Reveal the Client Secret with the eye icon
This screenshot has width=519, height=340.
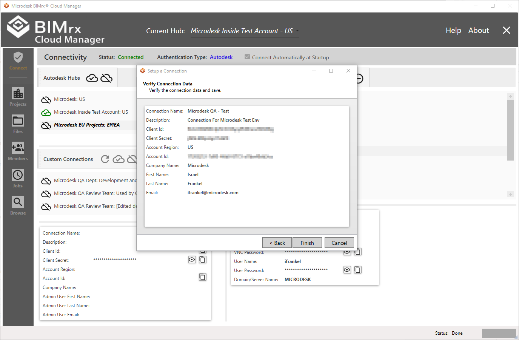tap(192, 260)
